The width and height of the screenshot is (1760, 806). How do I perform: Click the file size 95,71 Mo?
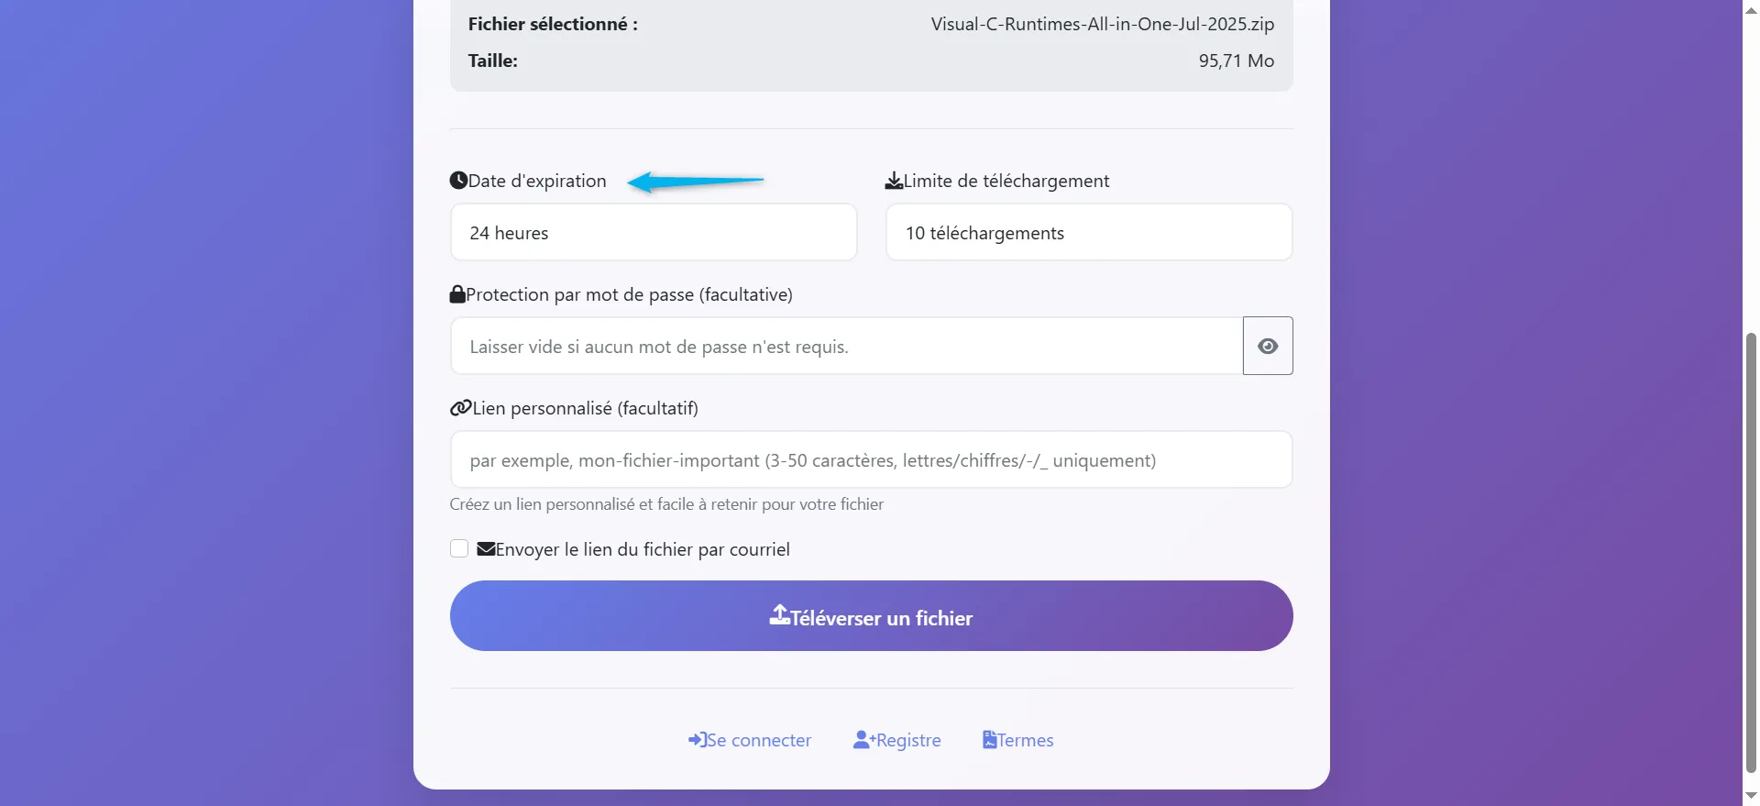coord(1237,61)
